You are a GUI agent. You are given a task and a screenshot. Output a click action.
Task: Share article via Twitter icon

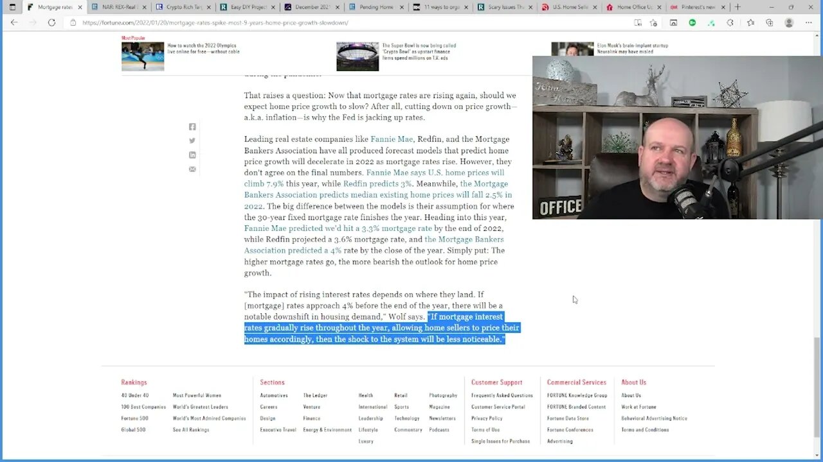click(192, 141)
